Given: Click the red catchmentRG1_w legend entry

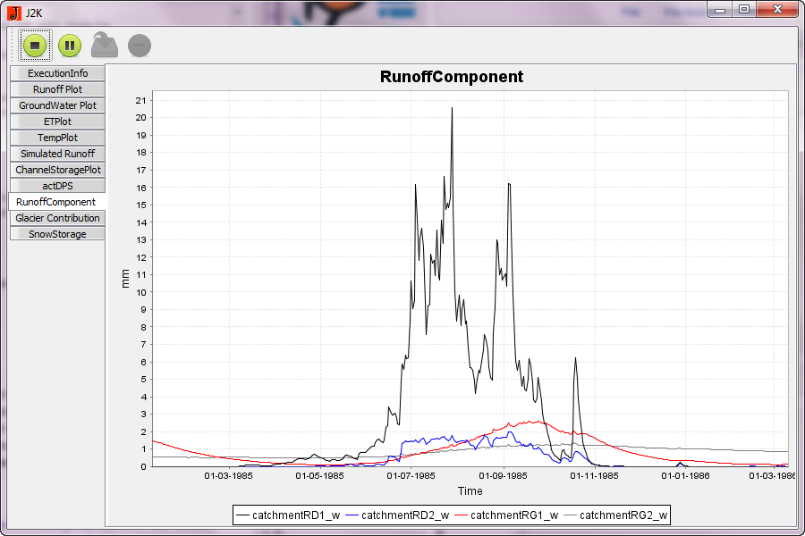Looking at the screenshot, I should click(505, 515).
